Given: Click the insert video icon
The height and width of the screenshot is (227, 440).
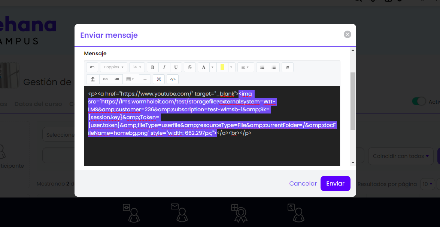Looking at the screenshot, I should [117, 79].
